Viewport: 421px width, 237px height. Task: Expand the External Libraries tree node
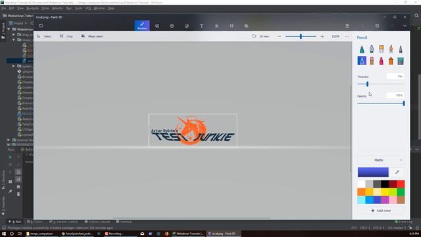9,140
